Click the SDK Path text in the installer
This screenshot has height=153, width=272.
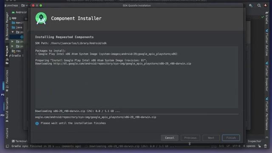71,43
